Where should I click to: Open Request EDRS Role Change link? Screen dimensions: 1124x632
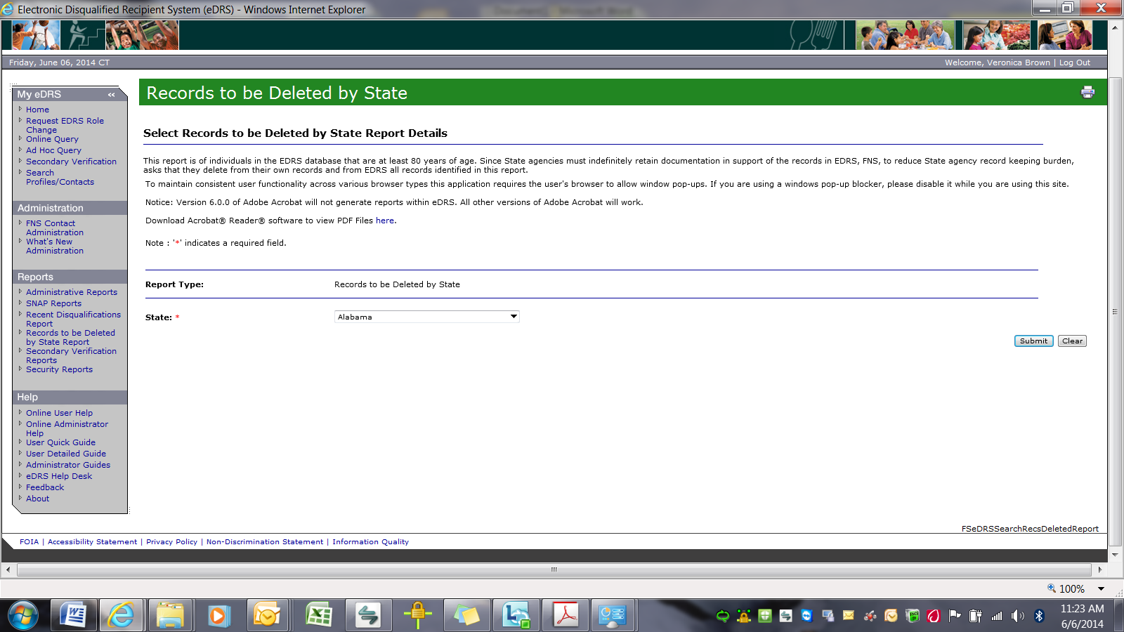(x=65, y=125)
